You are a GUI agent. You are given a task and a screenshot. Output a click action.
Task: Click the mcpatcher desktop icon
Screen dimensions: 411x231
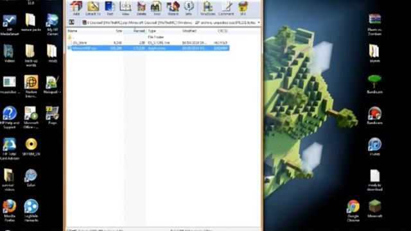(10, 85)
